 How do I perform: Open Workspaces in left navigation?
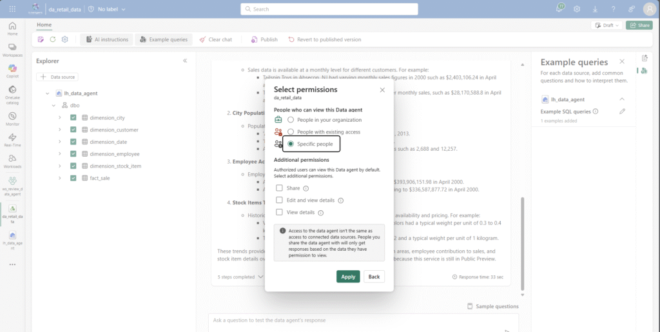coord(12,50)
